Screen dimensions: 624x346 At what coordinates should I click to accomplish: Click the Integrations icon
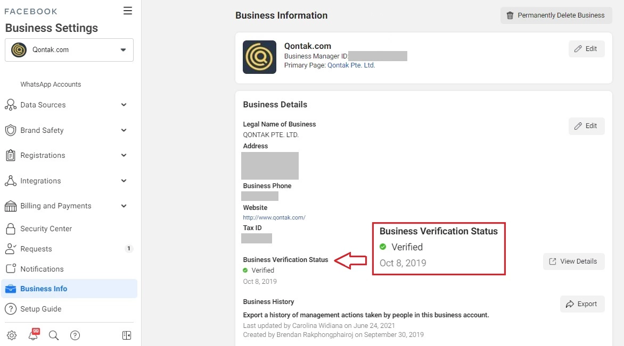point(11,181)
